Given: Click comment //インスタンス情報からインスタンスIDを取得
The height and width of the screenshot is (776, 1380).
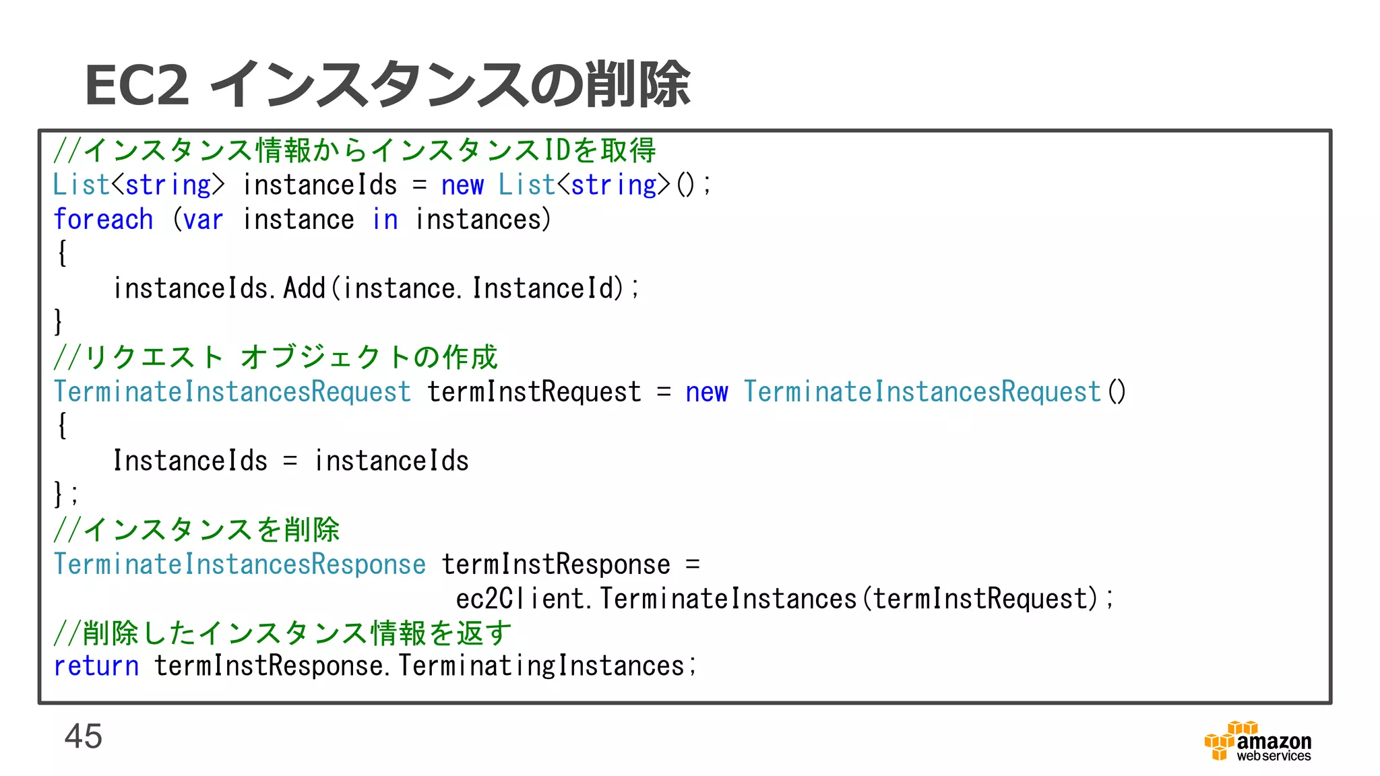Looking at the screenshot, I should (x=354, y=150).
